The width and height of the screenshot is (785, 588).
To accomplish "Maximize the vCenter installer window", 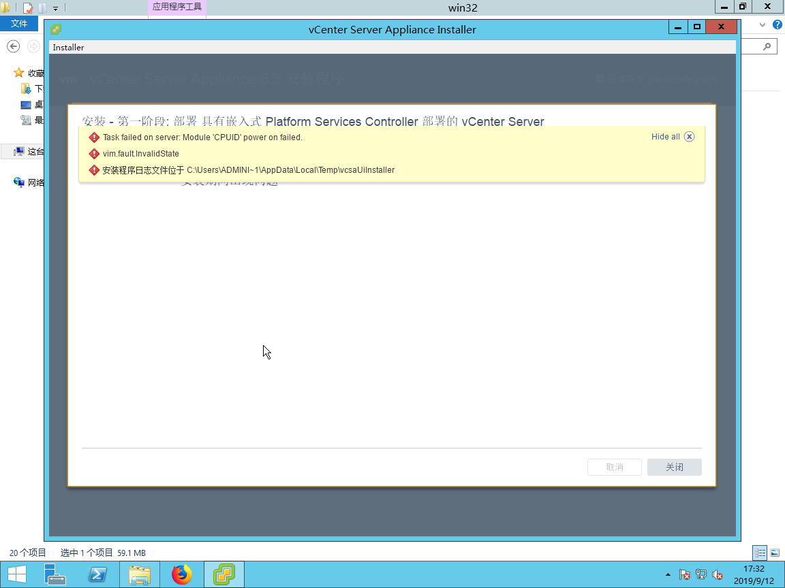I will [x=696, y=27].
